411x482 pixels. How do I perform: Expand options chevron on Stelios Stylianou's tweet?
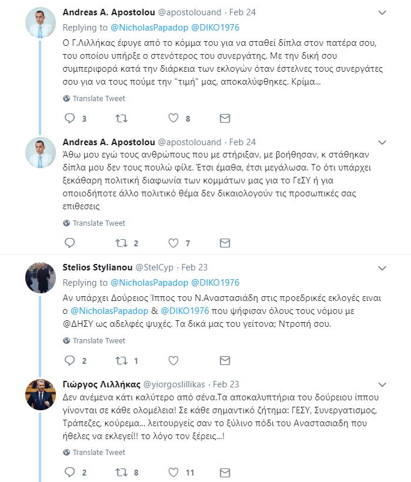pyautogui.click(x=382, y=268)
